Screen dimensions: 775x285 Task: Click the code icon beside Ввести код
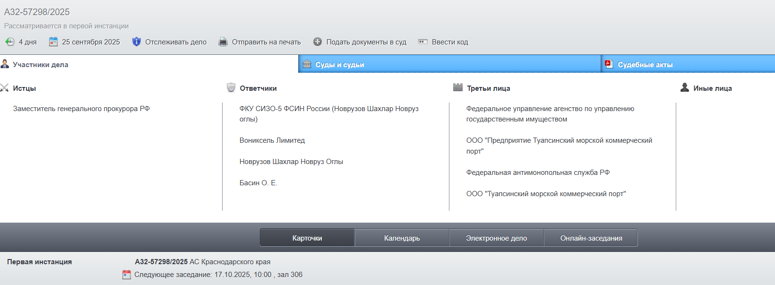pos(423,42)
